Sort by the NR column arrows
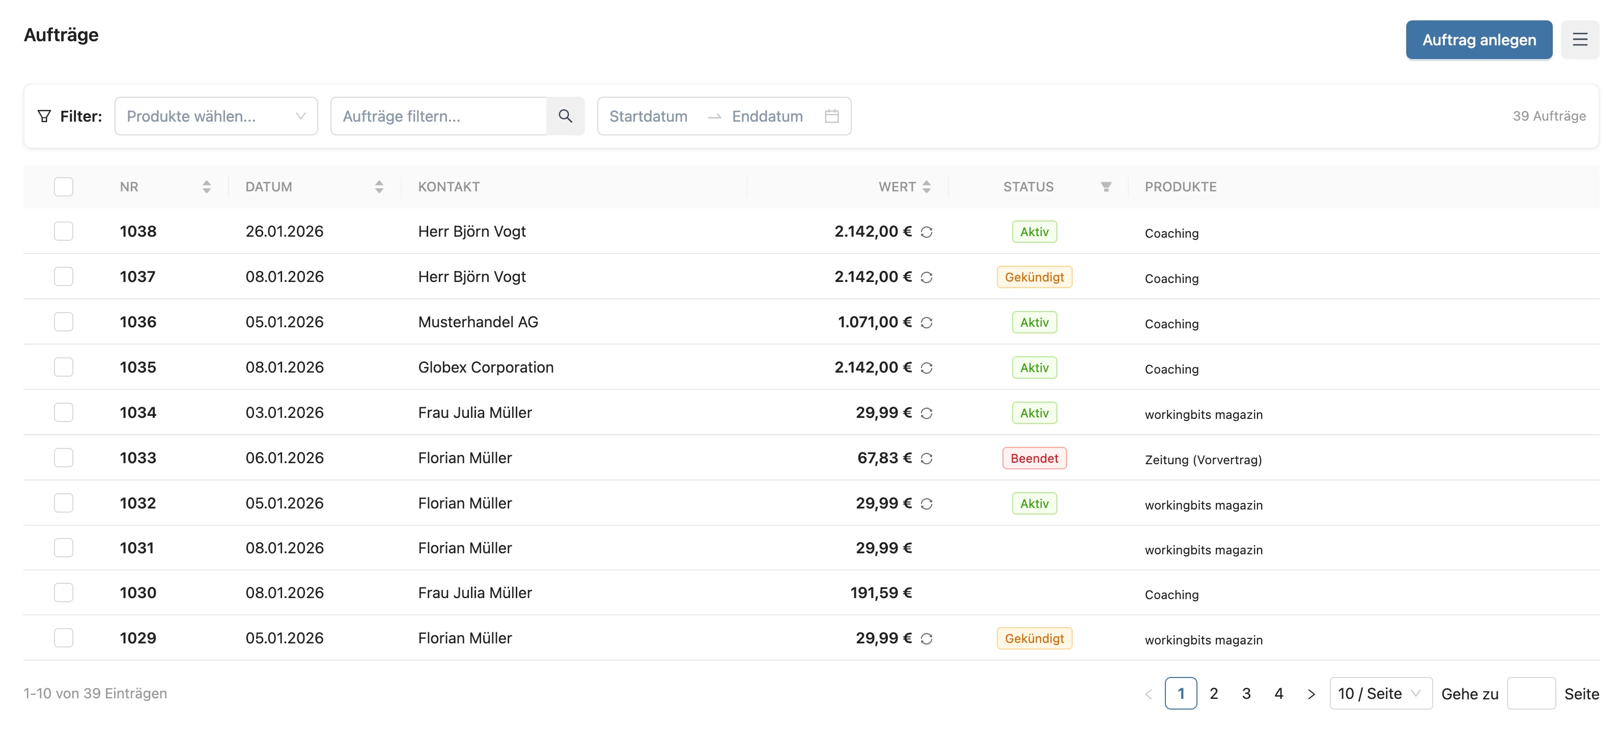This screenshot has height=734, width=1619. tap(206, 187)
